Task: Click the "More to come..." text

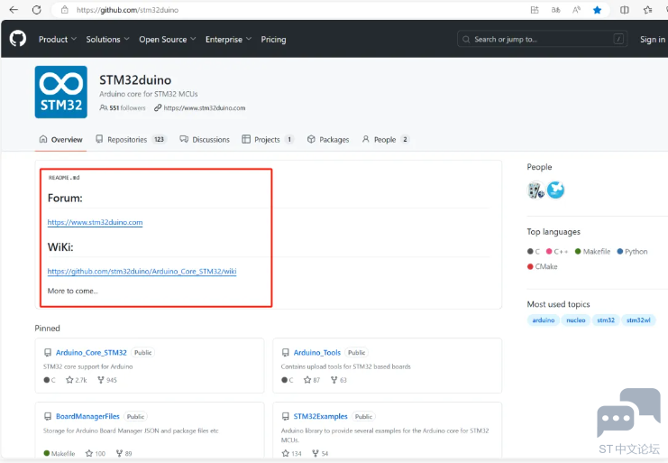Action: [73, 291]
